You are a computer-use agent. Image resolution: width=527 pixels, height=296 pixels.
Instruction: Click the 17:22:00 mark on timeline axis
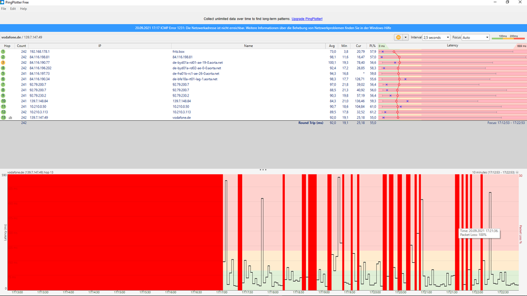(477, 292)
